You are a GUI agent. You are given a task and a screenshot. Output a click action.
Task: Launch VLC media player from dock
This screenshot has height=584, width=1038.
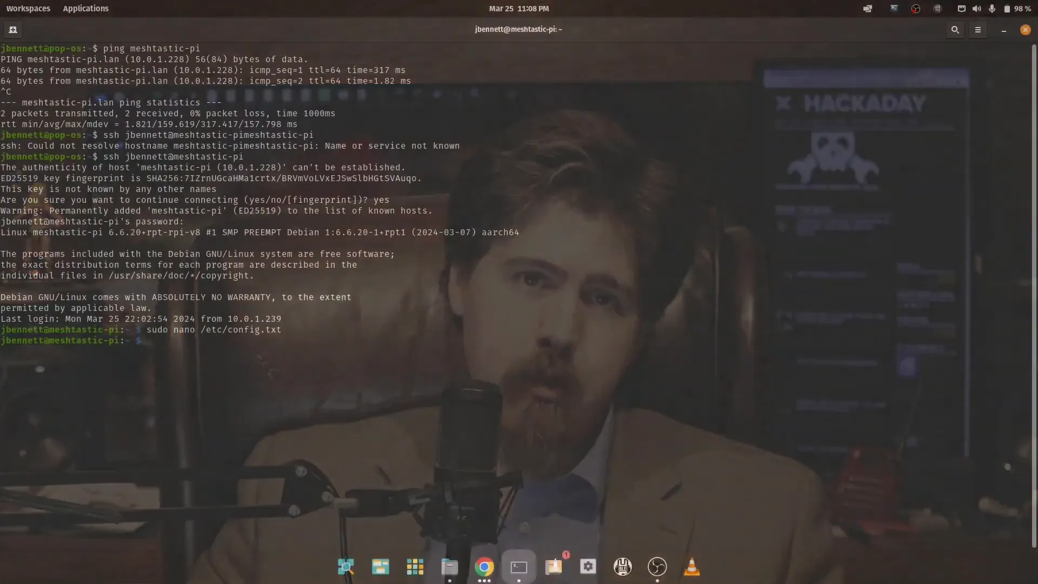pyautogui.click(x=692, y=567)
